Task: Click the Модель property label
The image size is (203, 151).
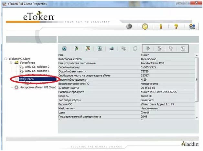Action: pyautogui.click(x=63, y=96)
